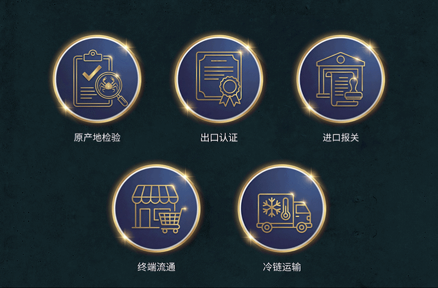Open the 原产地检验 label
The width and height of the screenshot is (438, 288).
tap(97, 137)
